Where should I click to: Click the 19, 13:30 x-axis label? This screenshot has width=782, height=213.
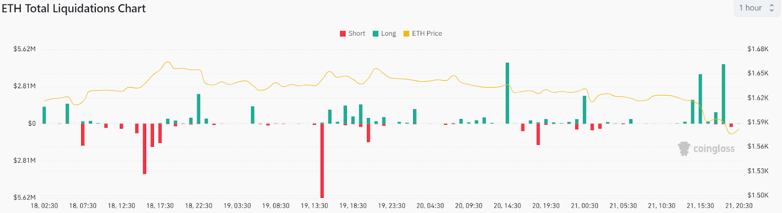pos(314,206)
